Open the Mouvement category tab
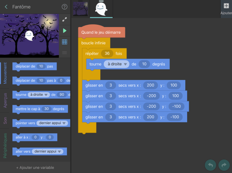This screenshot has height=173, width=232. pyautogui.click(x=5, y=74)
